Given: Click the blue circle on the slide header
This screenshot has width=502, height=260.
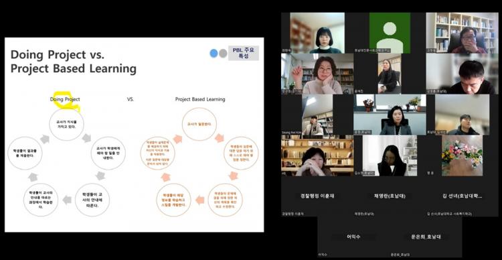Looking at the screenshot, I should (x=214, y=53).
